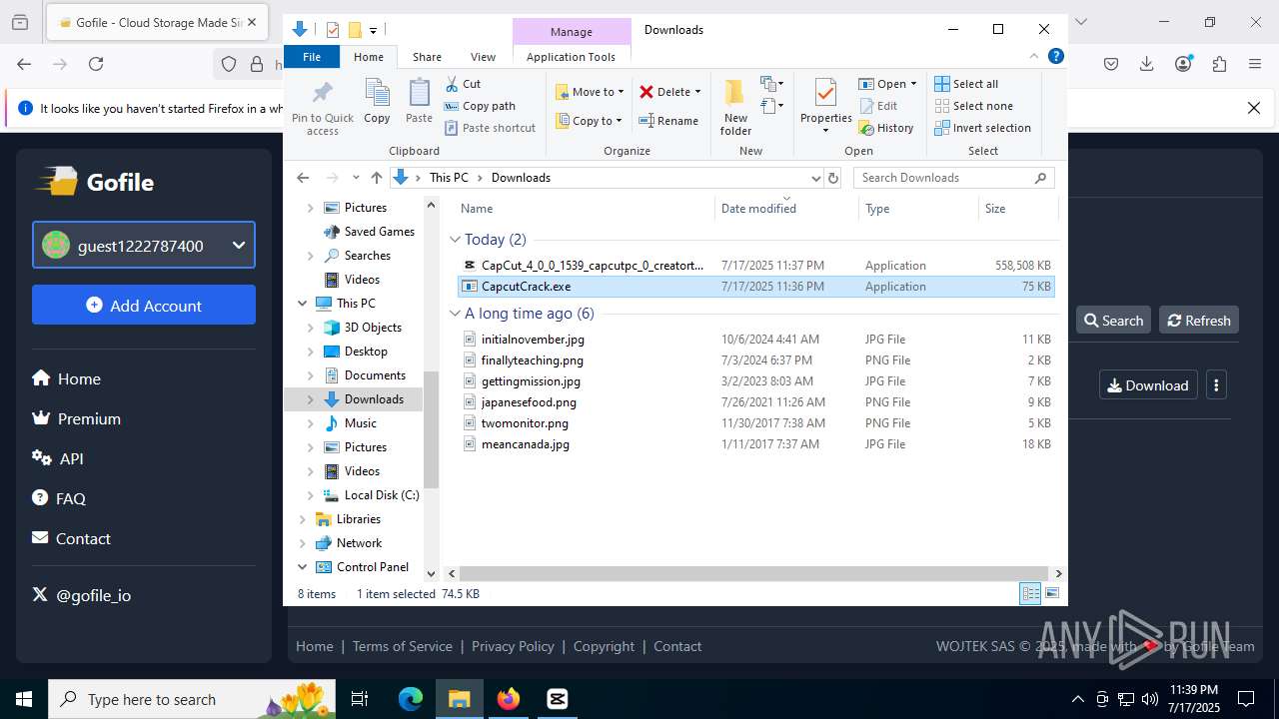Switch to large icons view
This screenshot has width=1279, height=719.
point(1052,593)
